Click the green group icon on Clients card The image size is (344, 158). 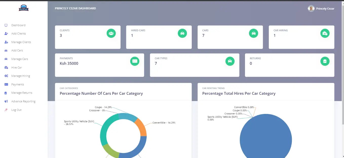click(x=111, y=33)
